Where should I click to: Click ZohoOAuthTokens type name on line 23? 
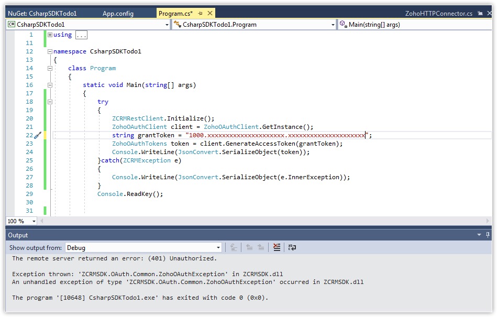pos(139,144)
